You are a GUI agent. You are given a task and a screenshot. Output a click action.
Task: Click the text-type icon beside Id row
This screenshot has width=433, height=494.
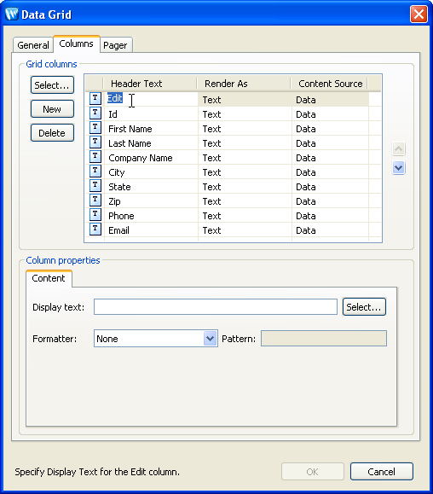(x=95, y=113)
